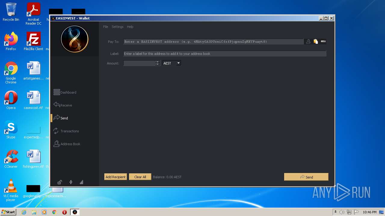
Task: Click the Balance: 0.00 AEST text
Action: 167,177
